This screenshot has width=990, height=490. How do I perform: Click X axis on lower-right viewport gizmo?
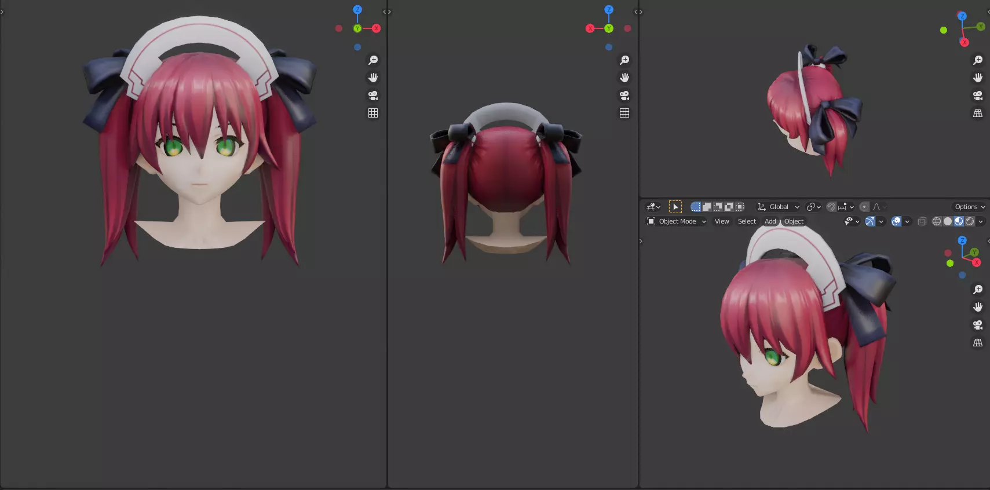pos(977,262)
